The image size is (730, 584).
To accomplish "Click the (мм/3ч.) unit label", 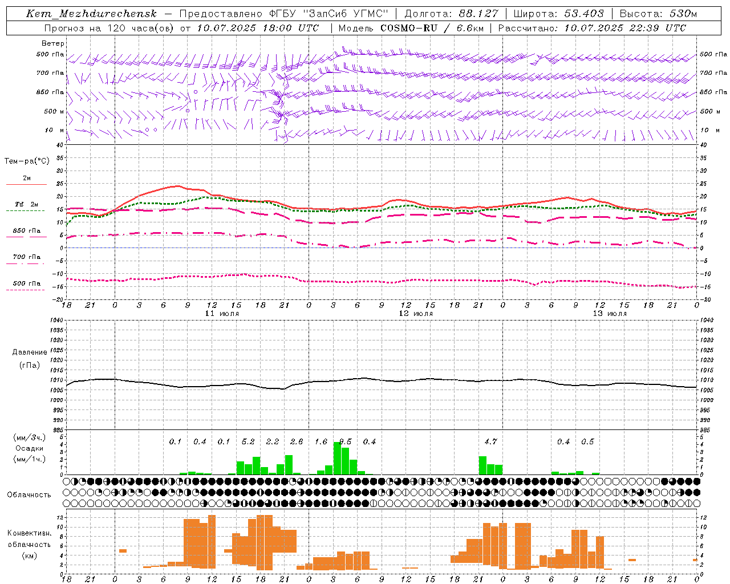I will tap(30, 437).
